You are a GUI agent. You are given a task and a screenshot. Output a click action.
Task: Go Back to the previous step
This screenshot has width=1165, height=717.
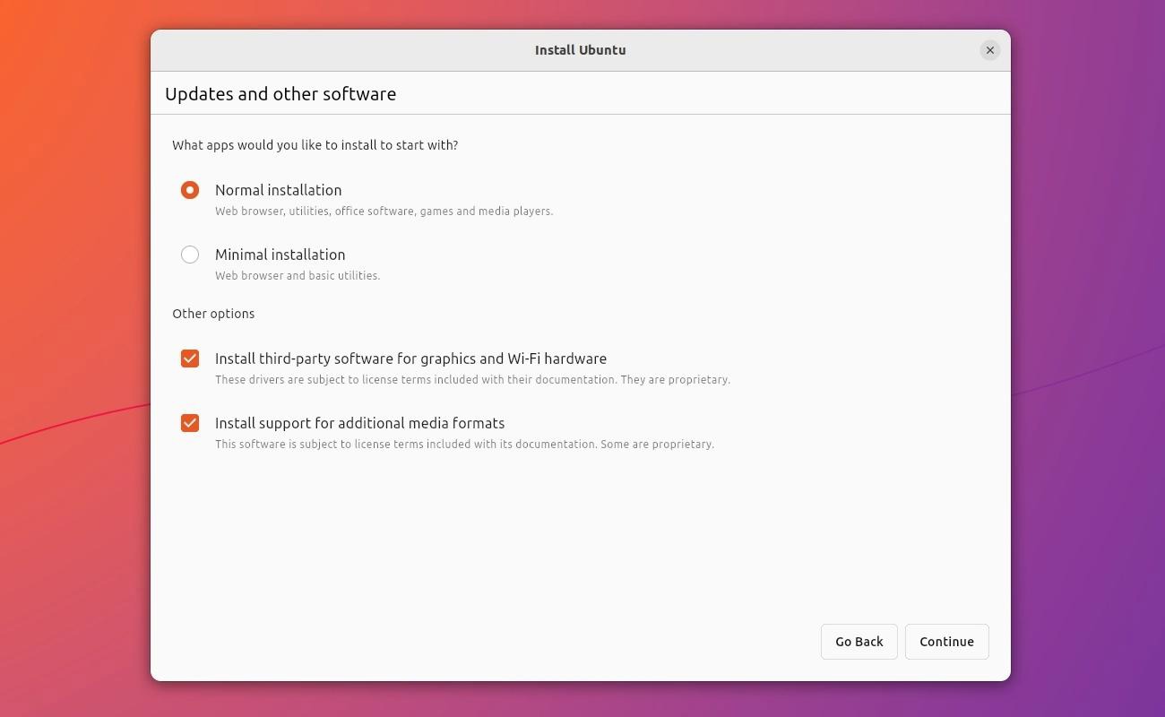coord(859,642)
